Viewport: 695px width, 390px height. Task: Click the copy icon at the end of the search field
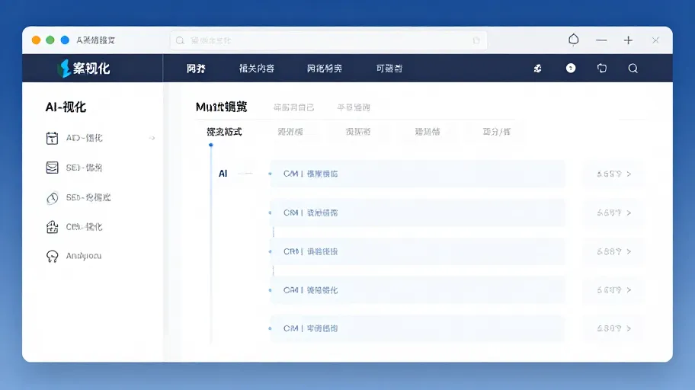pyautogui.click(x=476, y=40)
